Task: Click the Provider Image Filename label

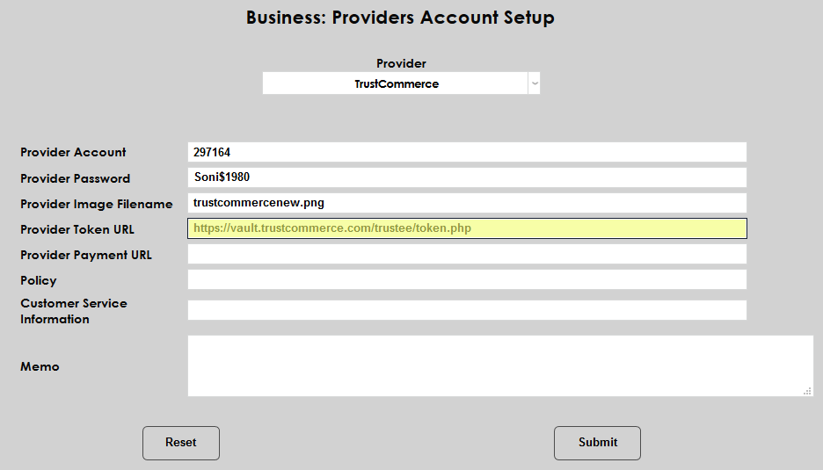Action: pyautogui.click(x=97, y=204)
